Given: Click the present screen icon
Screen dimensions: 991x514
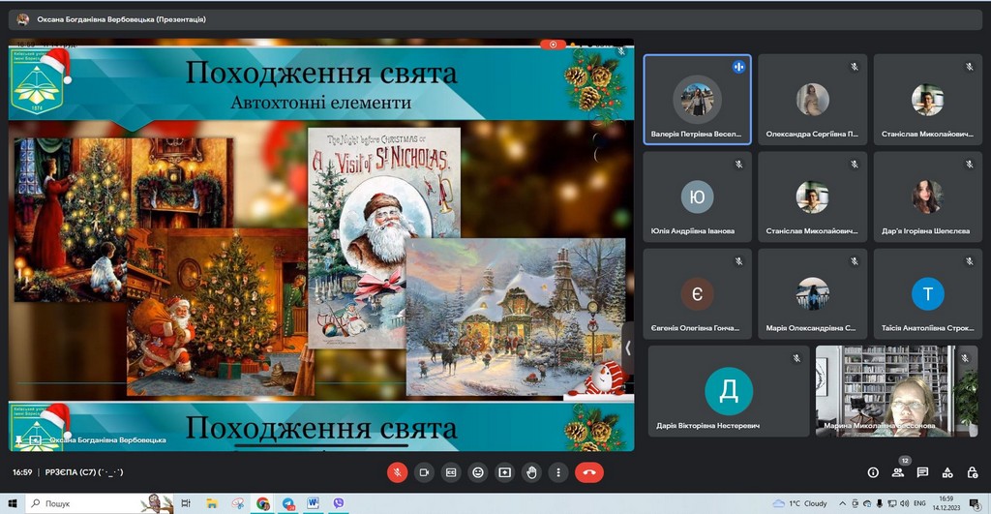Looking at the screenshot, I should pyautogui.click(x=504, y=472).
